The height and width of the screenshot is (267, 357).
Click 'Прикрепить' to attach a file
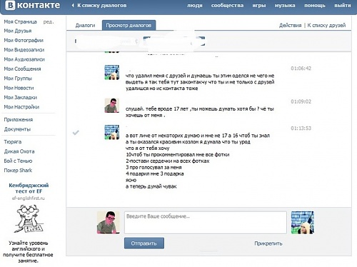click(268, 243)
